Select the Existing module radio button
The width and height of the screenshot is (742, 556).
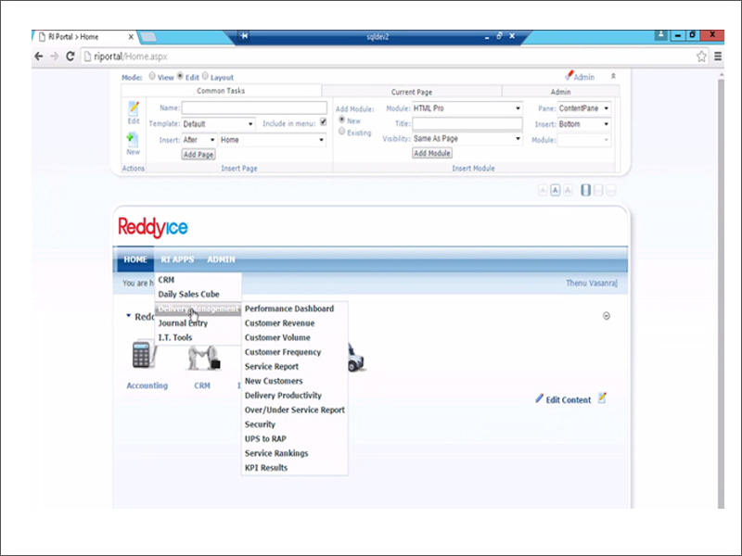(x=342, y=132)
